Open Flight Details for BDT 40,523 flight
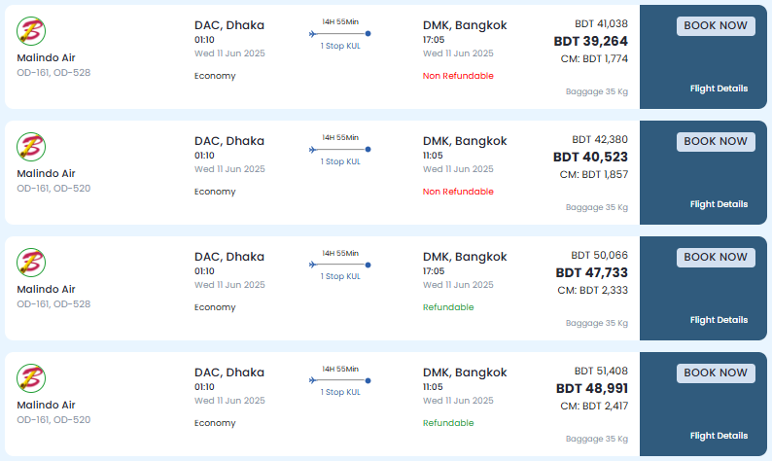 [x=719, y=204]
